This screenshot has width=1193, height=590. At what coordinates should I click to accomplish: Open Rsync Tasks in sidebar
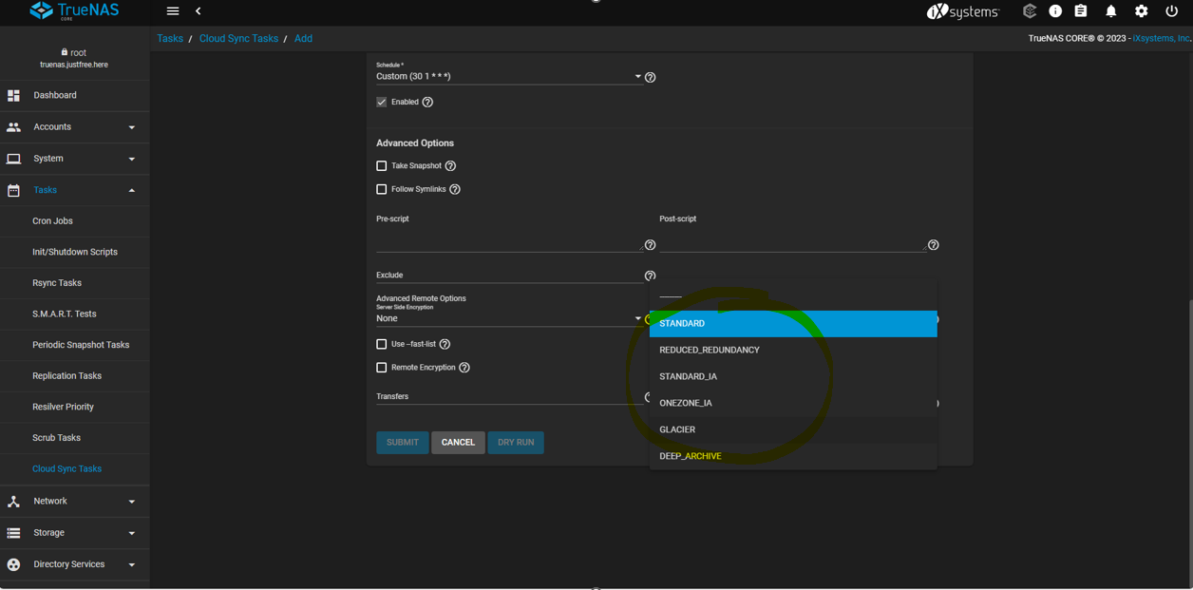pyautogui.click(x=74, y=283)
